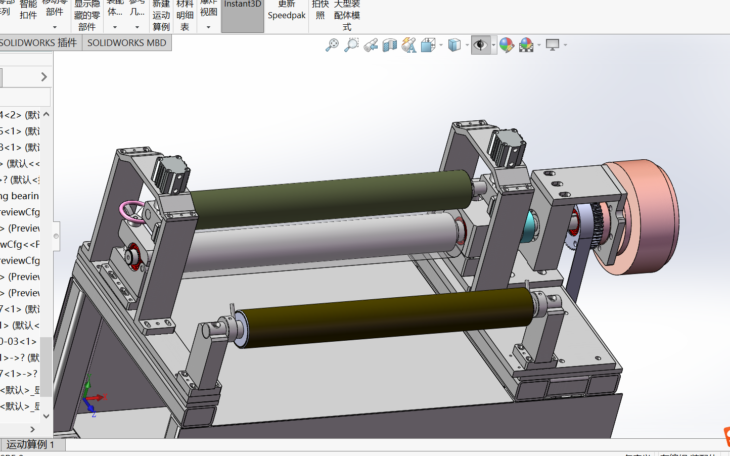Click 更新 Speedpak button
Image resolution: width=730 pixels, height=456 pixels.
(287, 10)
